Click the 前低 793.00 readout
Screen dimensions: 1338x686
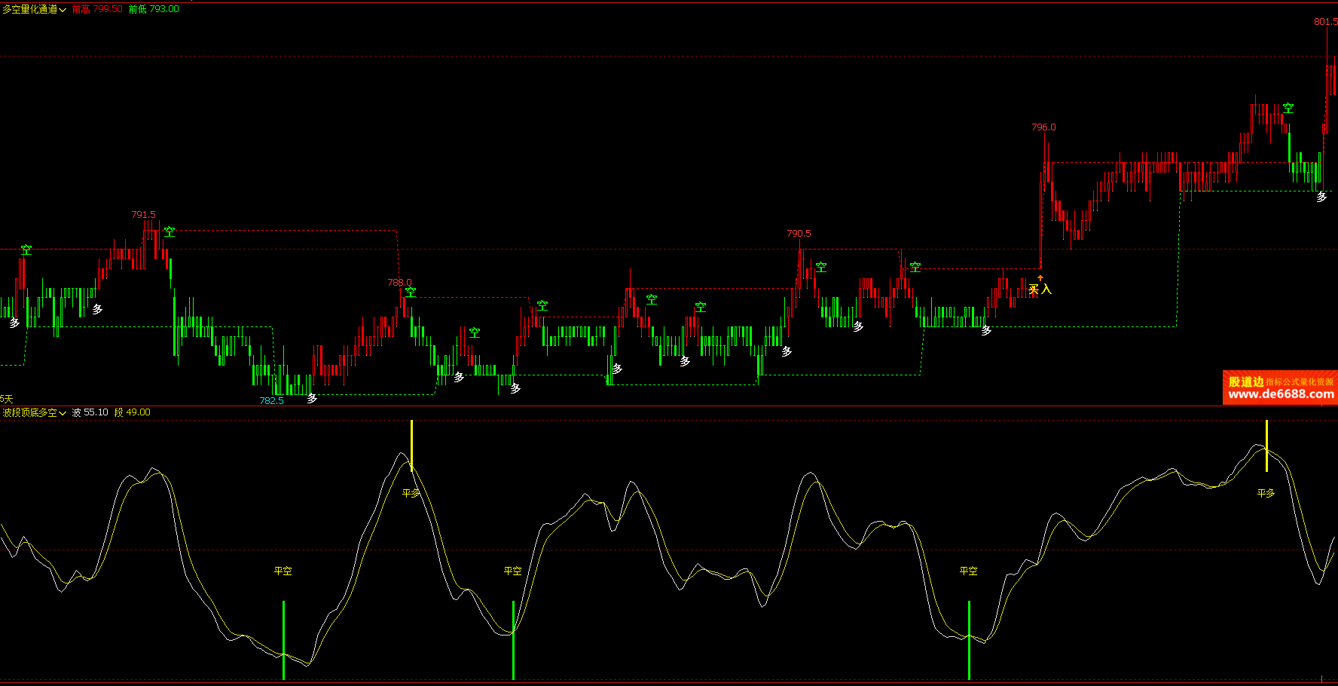(x=154, y=9)
